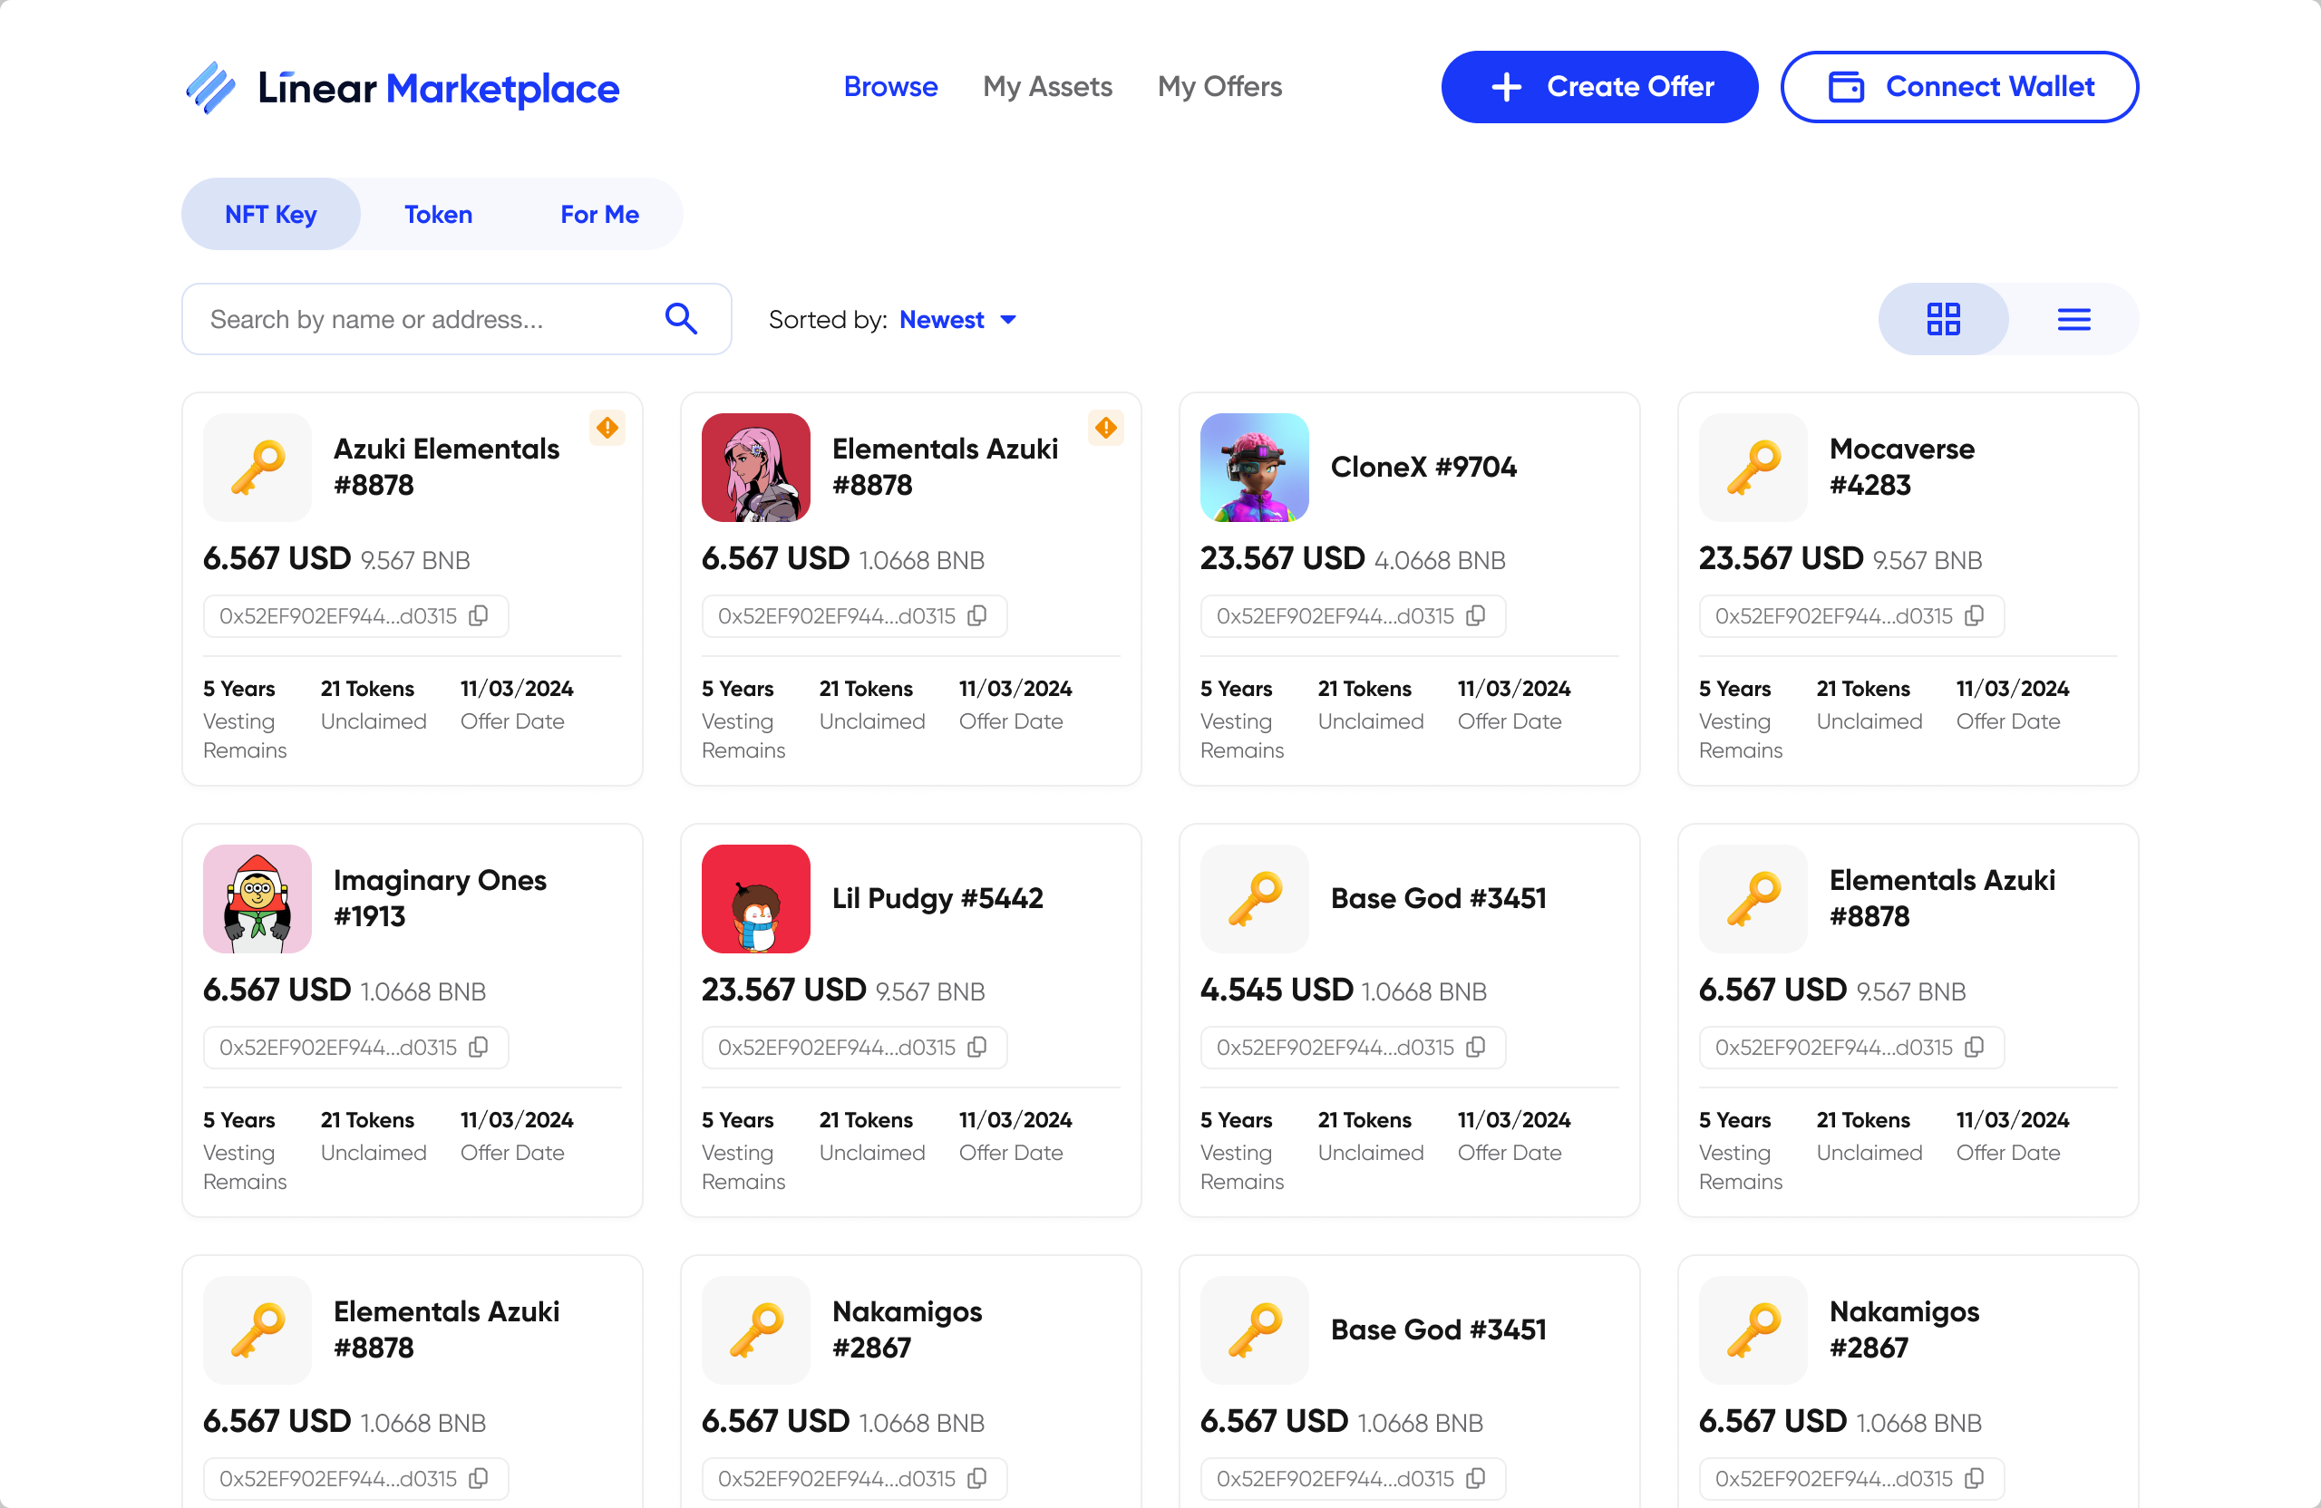Open My Assets page

point(1047,87)
